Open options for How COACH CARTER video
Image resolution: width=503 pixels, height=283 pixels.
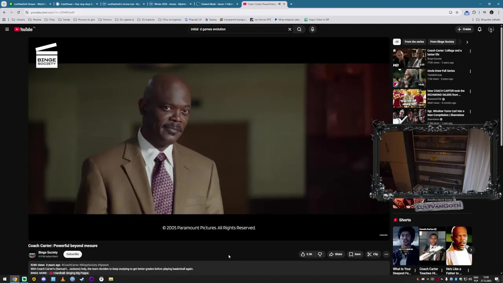(x=470, y=91)
